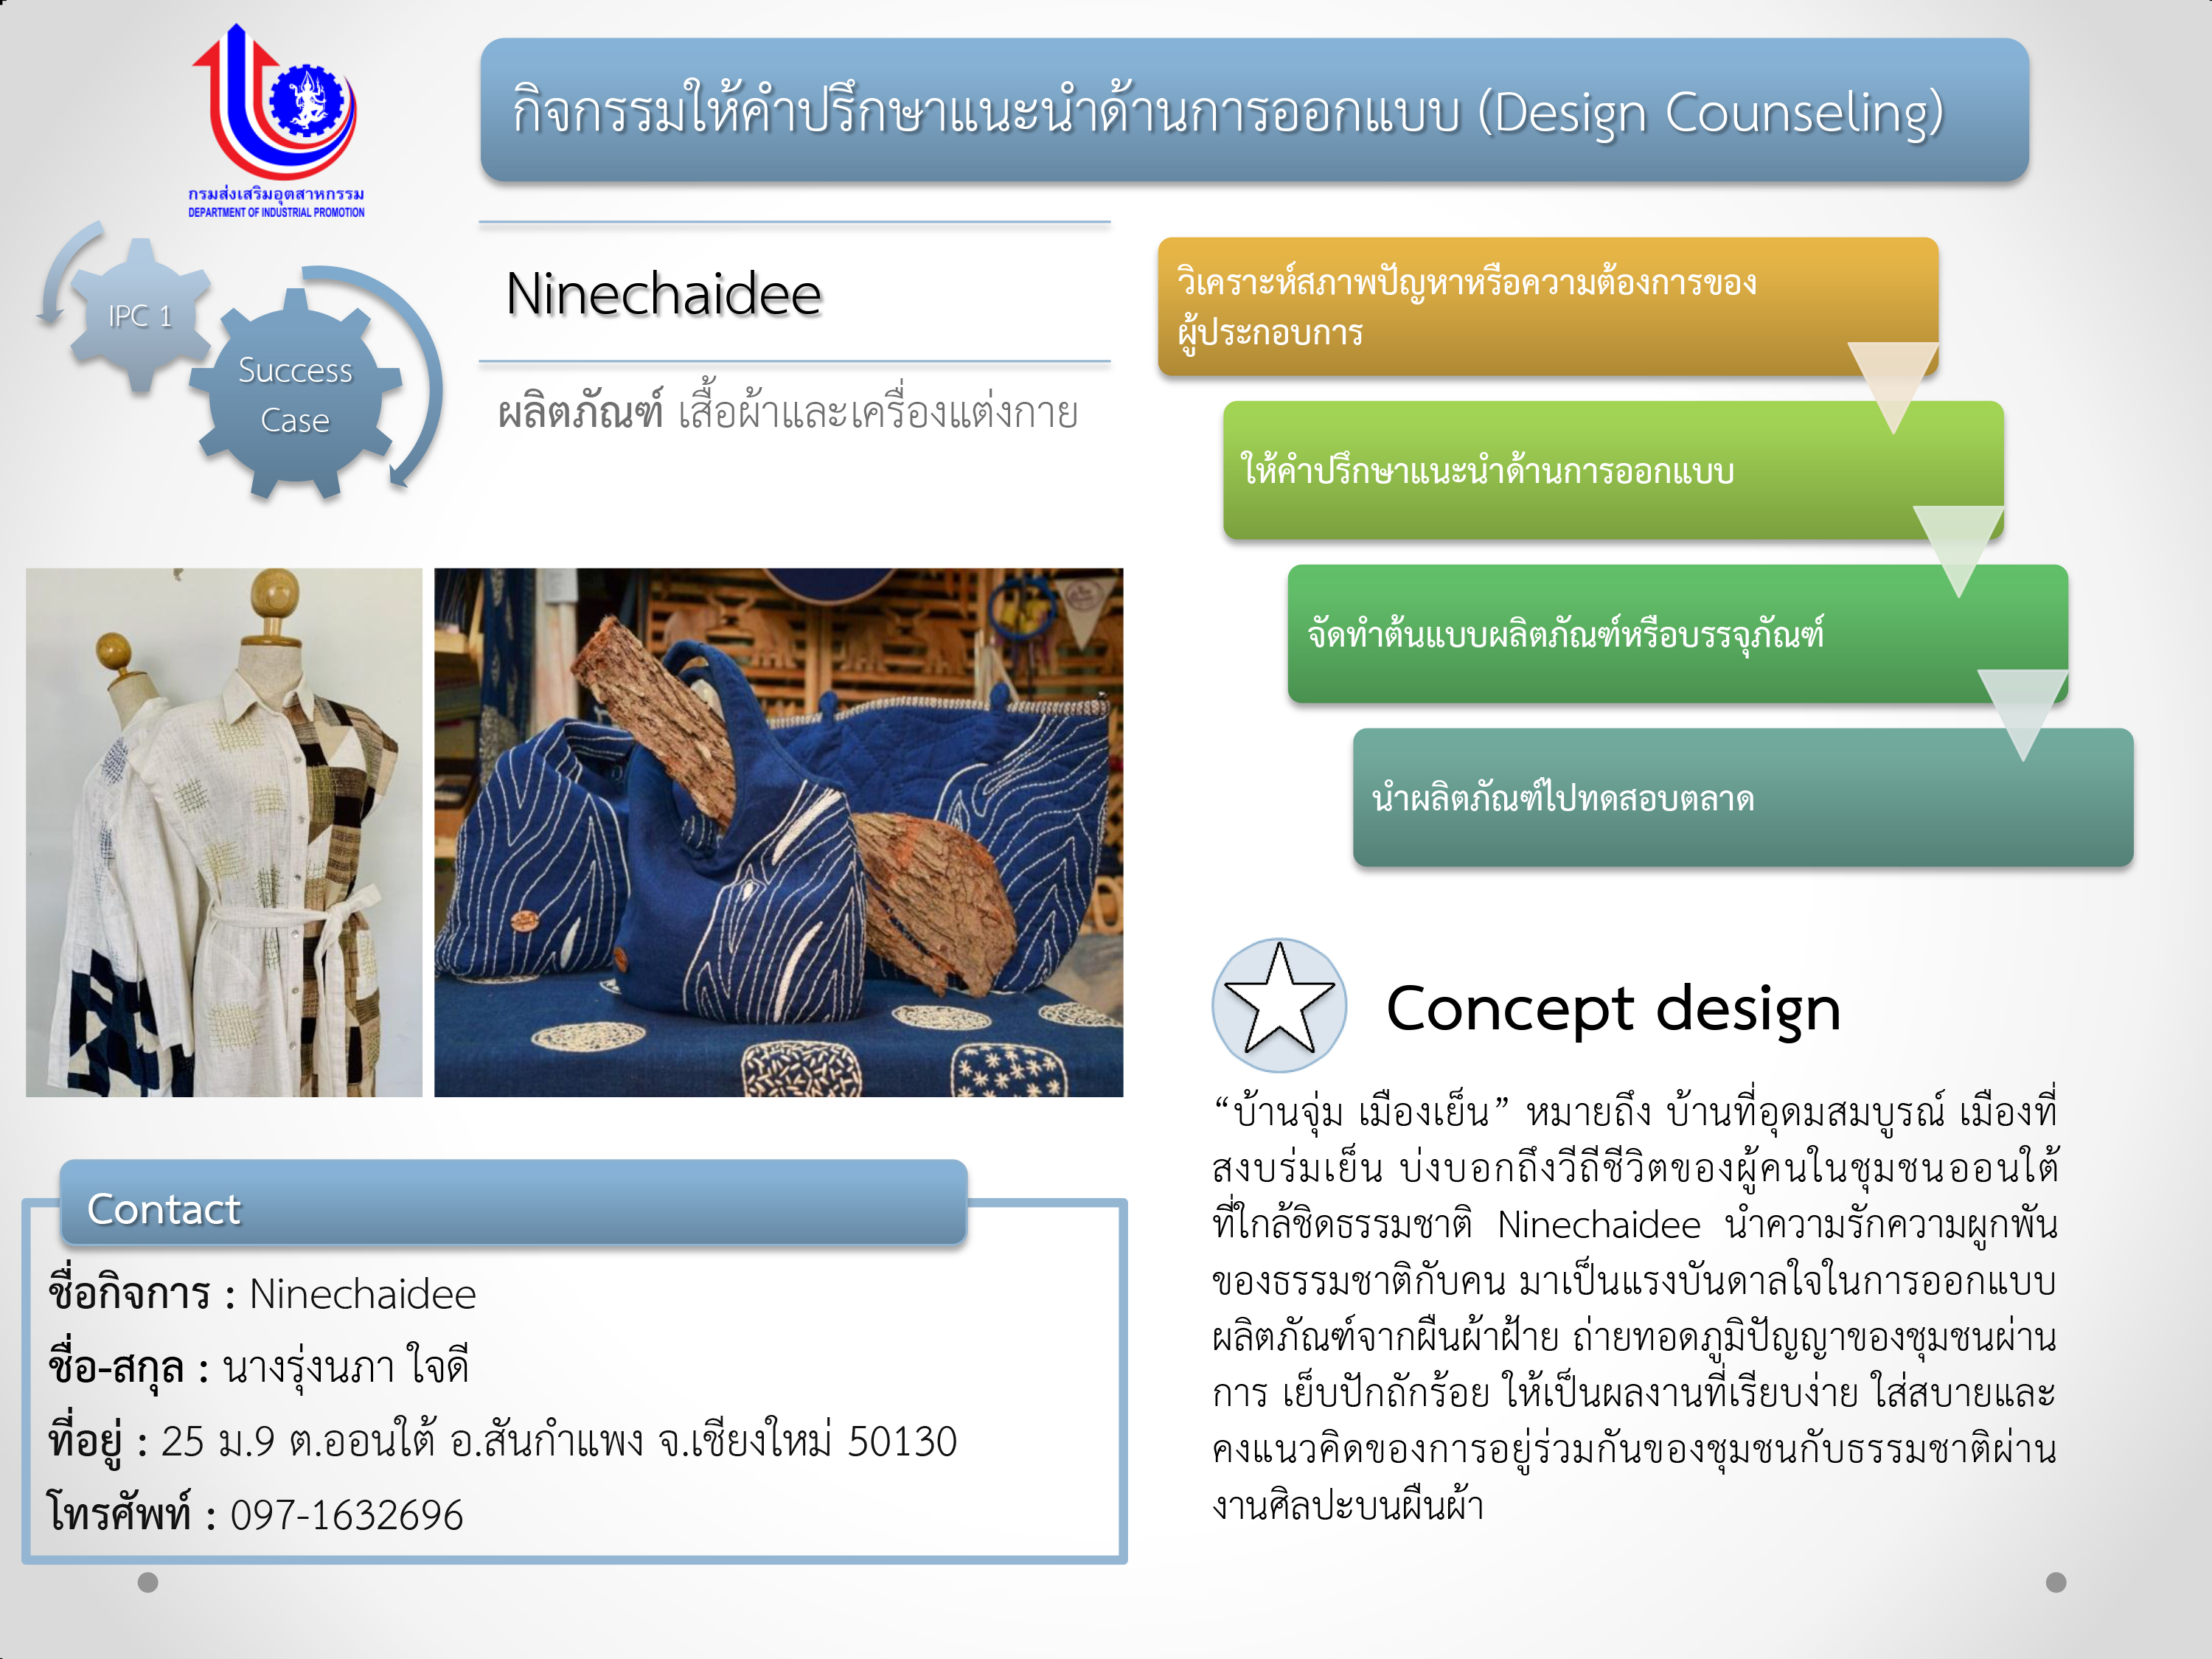Click the star icon beside Concept design
Viewport: 2212px width, 1659px height.
[x=1279, y=1005]
